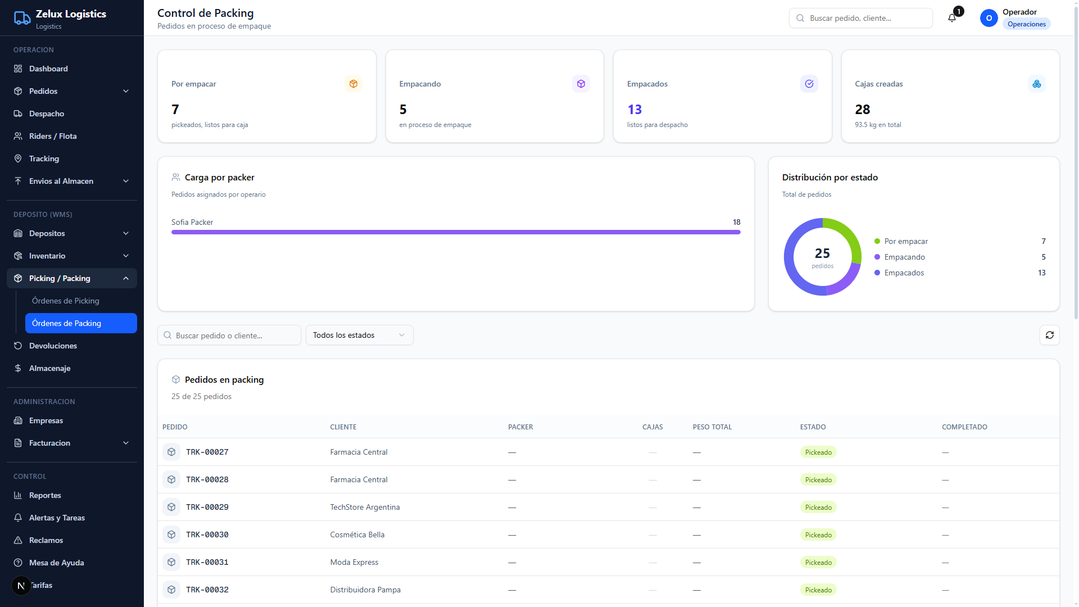Open Reportes section

pyautogui.click(x=72, y=495)
